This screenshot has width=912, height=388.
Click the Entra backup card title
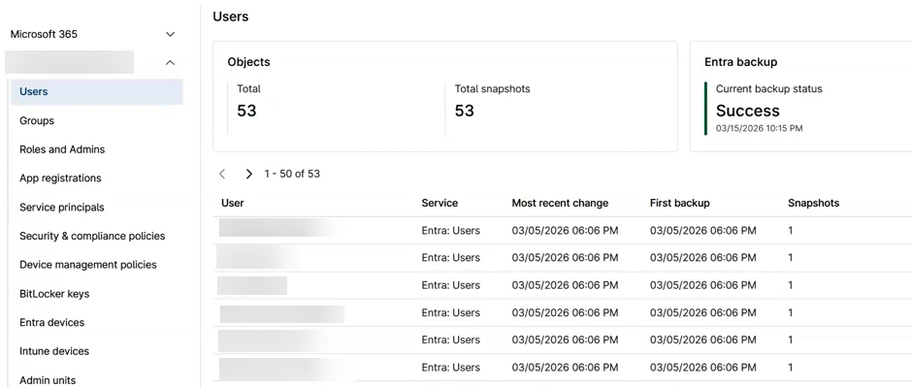coord(741,62)
